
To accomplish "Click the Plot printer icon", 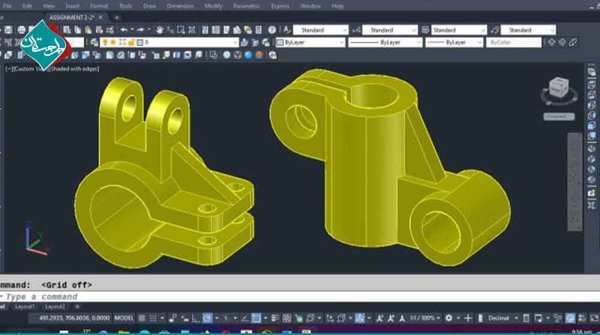I will click(x=22, y=30).
